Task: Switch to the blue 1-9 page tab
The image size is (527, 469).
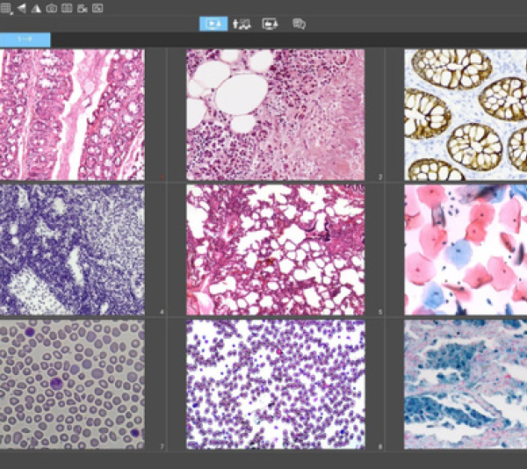Action: [25, 40]
